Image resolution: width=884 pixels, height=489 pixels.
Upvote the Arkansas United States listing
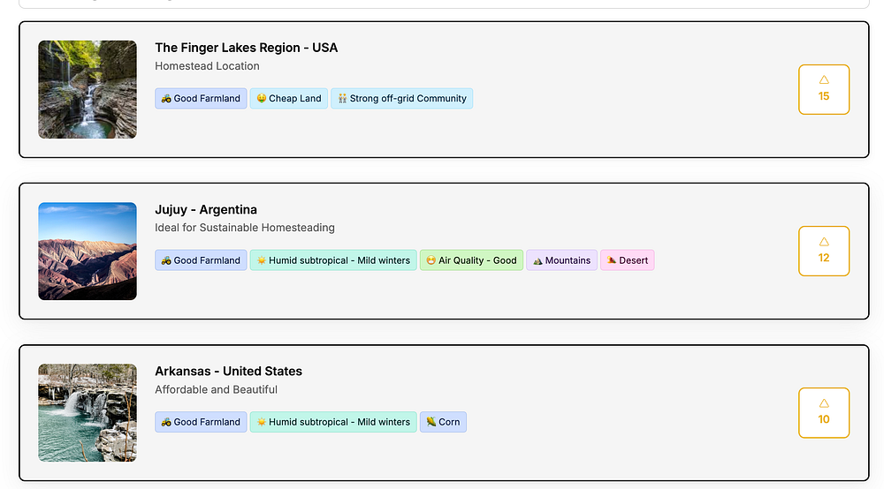point(823,412)
